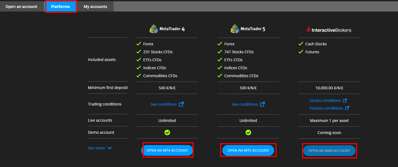The image size is (398, 167).
Task: Click the Cash Stocks text
Action: click(316, 44)
